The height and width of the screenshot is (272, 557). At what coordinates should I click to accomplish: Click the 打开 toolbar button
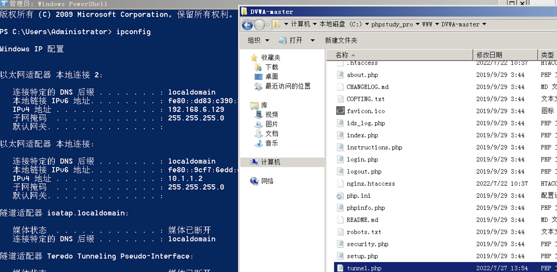(x=291, y=40)
